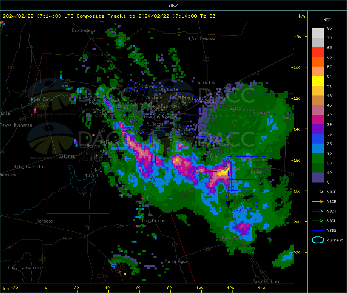The height and width of the screenshot is (293, 347).
Task: Click the white VBCP arrow legend icon
Action: point(318,192)
